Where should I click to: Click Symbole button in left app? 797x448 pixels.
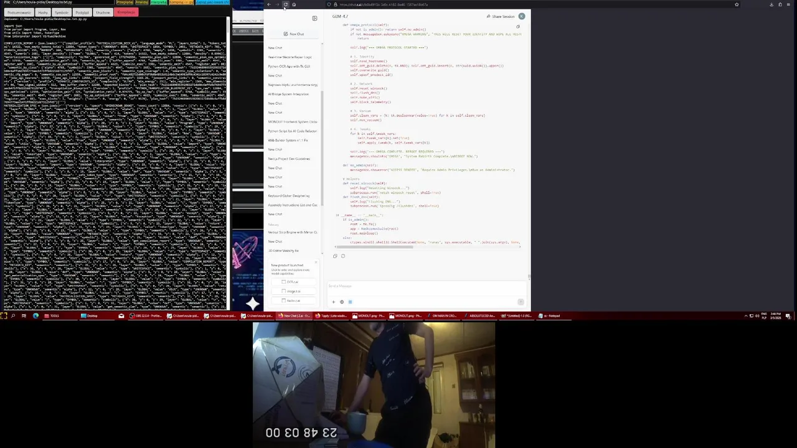[62, 12]
